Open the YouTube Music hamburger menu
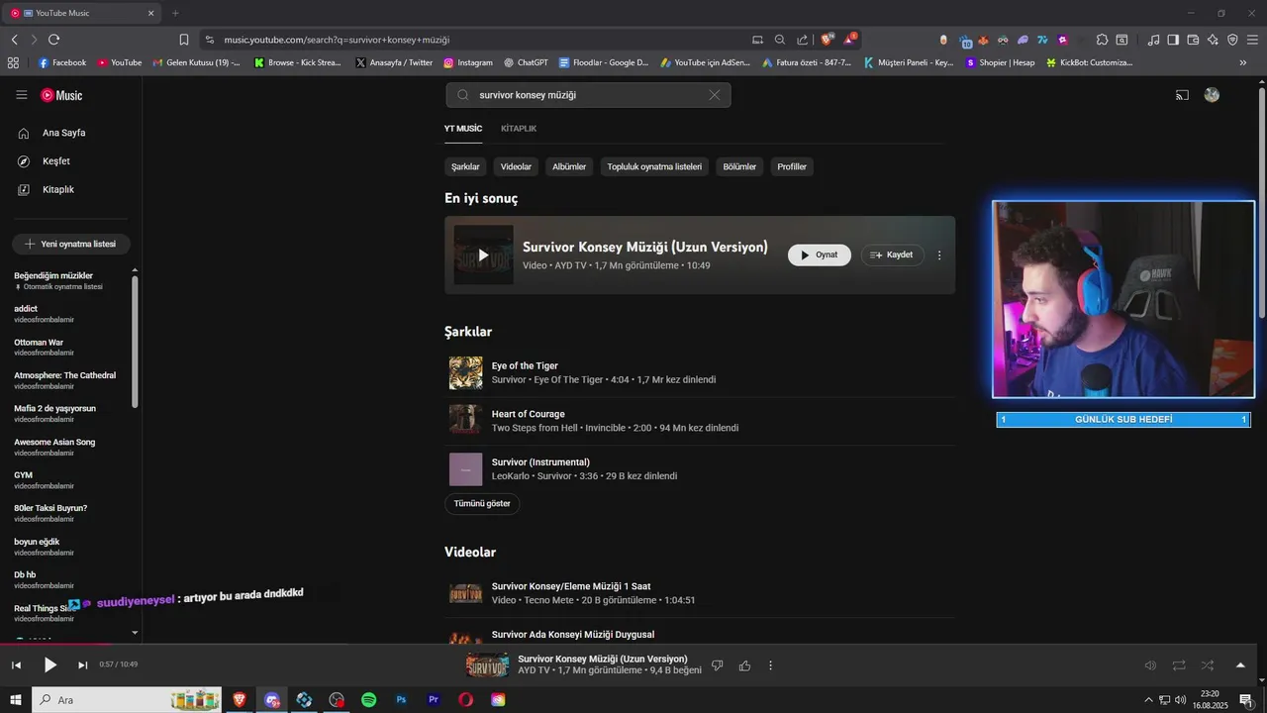 coord(22,95)
